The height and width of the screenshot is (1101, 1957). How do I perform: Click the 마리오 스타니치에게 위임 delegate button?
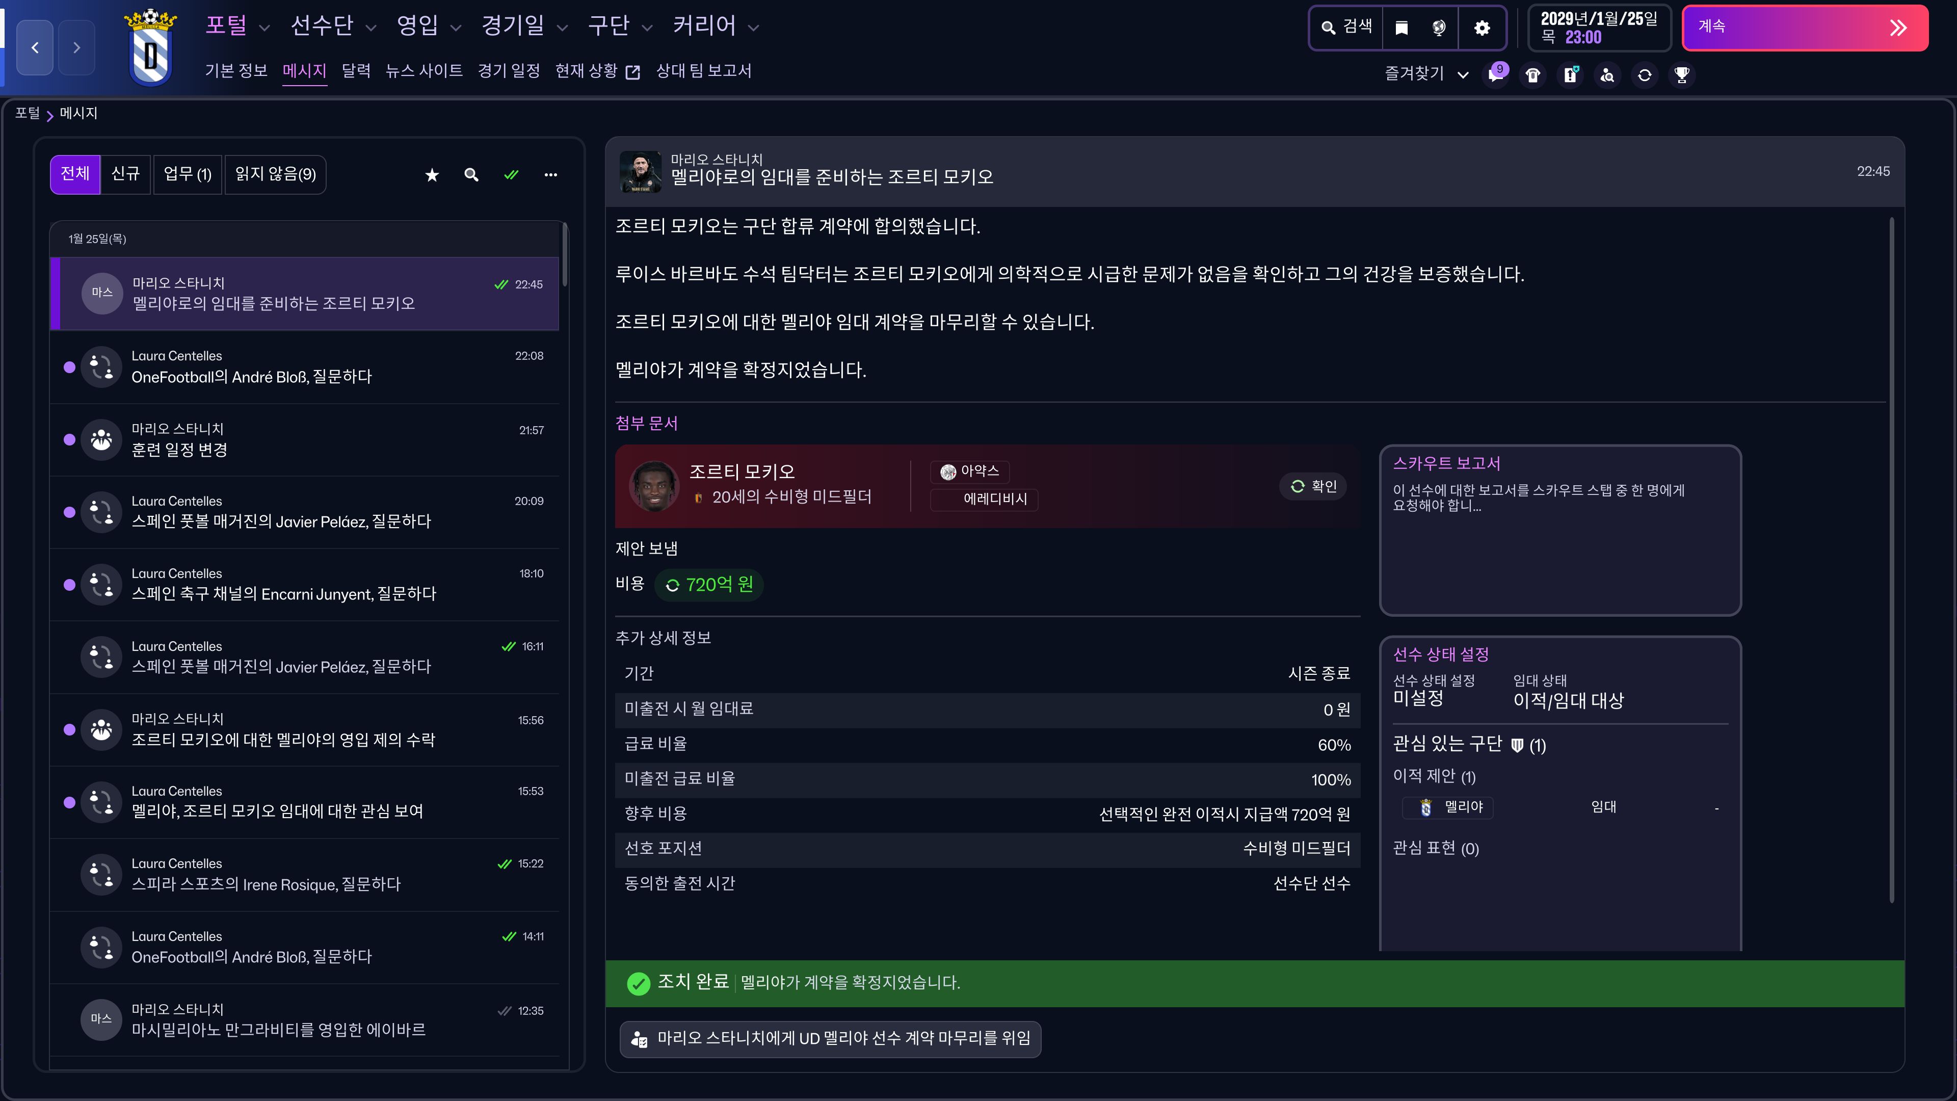[830, 1038]
